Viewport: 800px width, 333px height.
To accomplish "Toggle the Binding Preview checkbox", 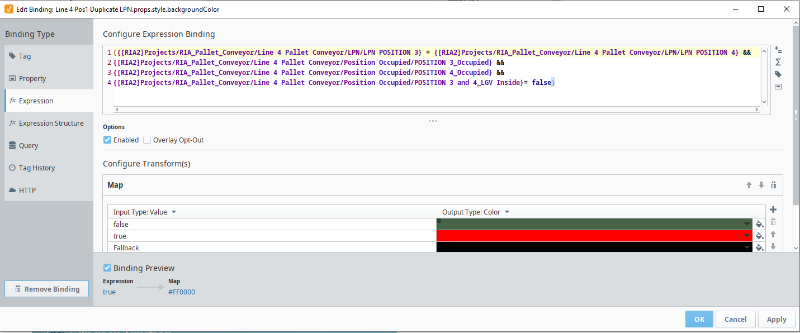I will click(x=107, y=268).
